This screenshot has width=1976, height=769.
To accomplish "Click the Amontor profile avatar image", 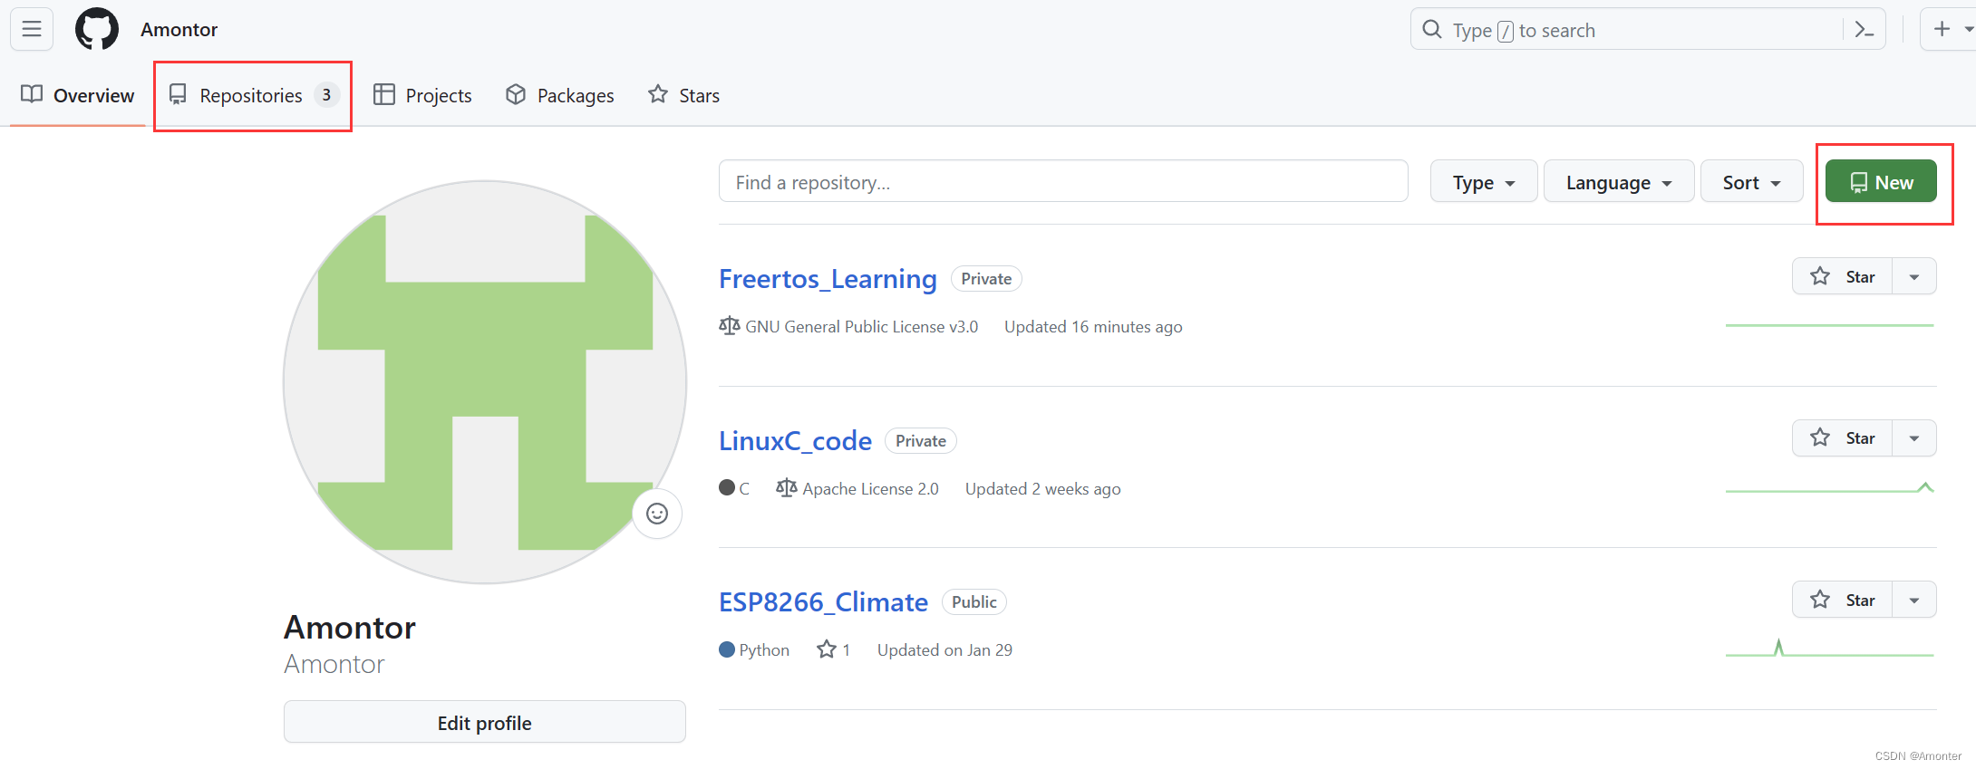I will click(485, 382).
